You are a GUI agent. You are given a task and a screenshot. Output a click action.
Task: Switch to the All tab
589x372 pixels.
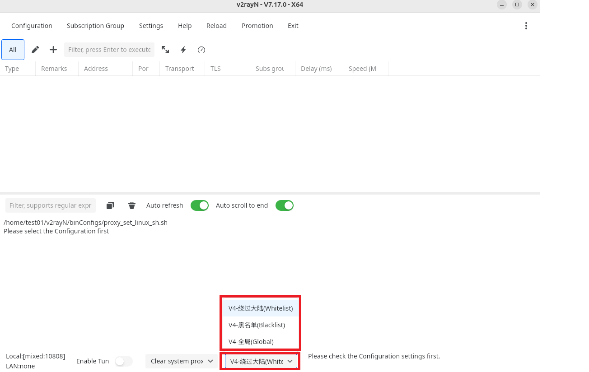tap(13, 50)
